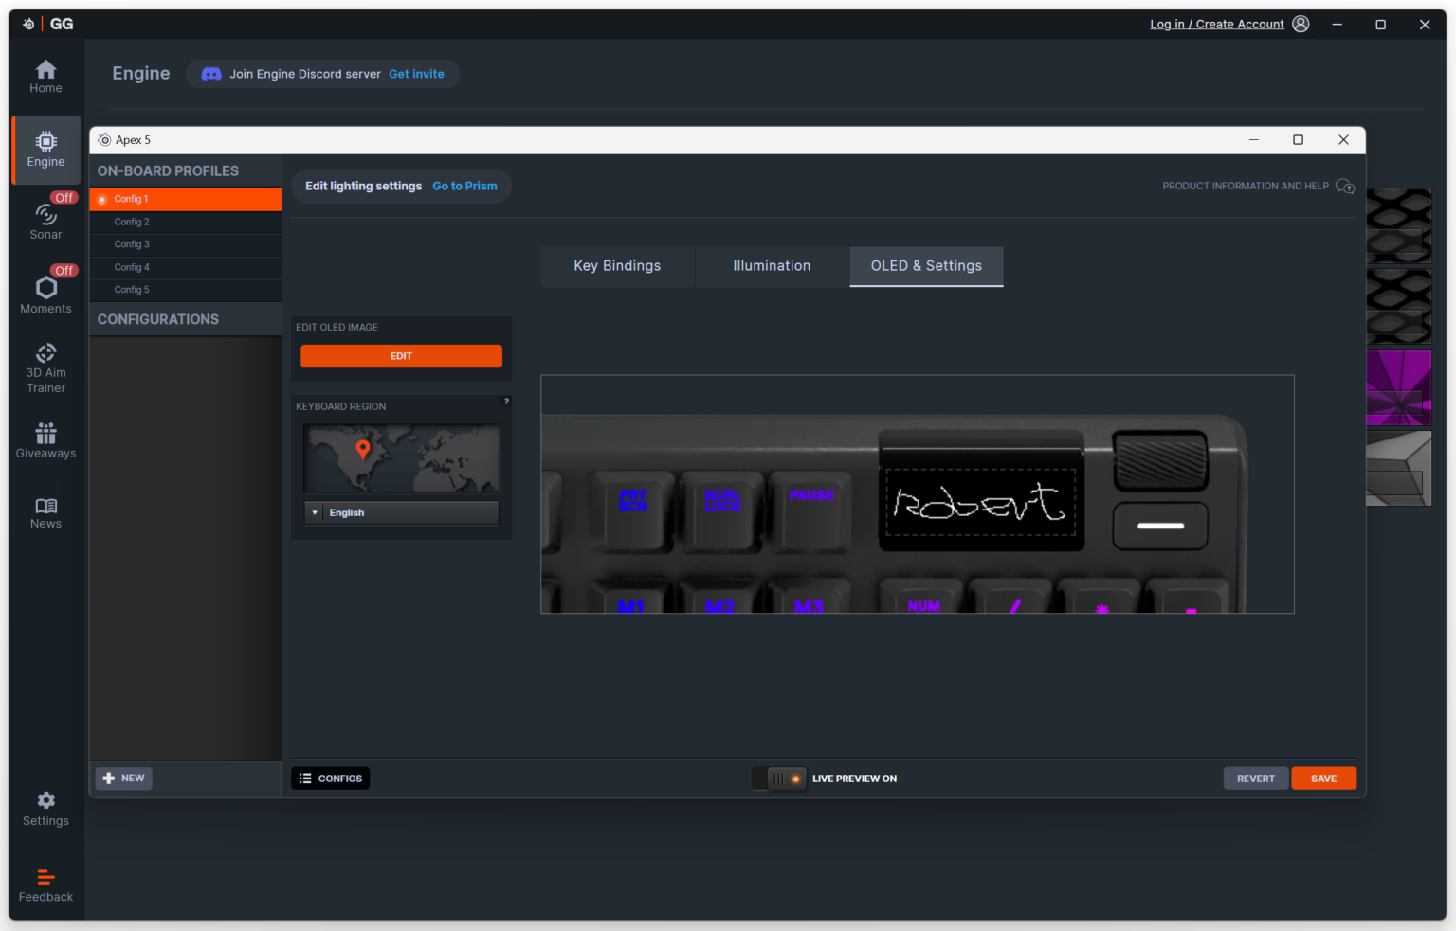Open the Feedback panel
Image resolution: width=1456 pixels, height=931 pixels.
(x=45, y=883)
